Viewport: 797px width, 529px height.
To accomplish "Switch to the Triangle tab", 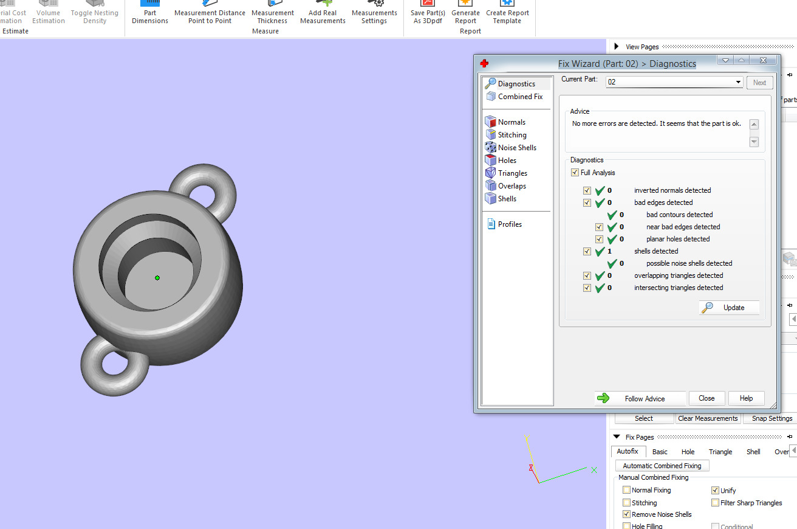I will click(x=720, y=452).
